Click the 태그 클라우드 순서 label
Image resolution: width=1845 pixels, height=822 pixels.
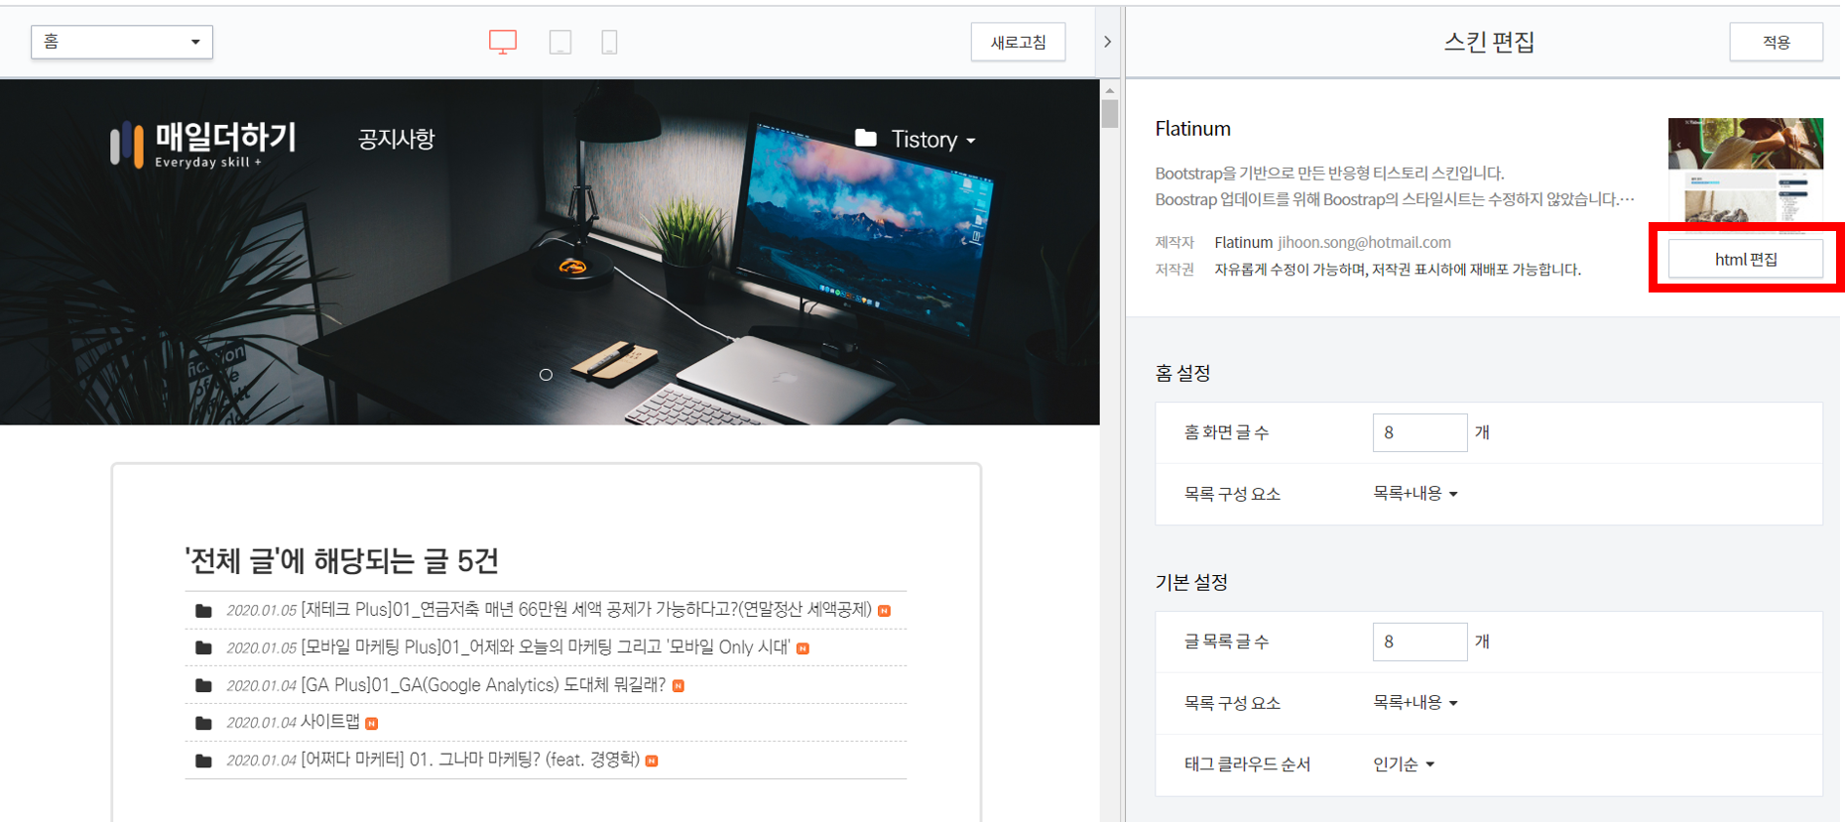pyautogui.click(x=1247, y=763)
